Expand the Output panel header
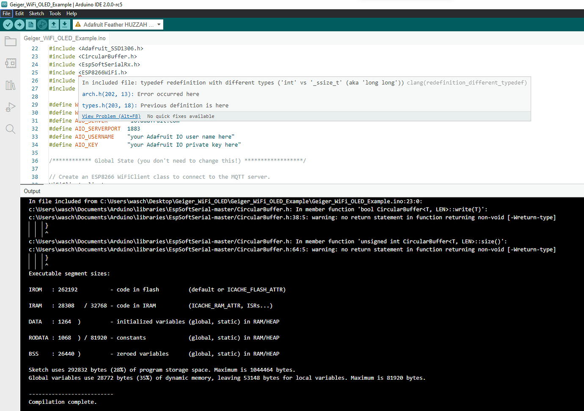The height and width of the screenshot is (411, 584). (x=32, y=191)
